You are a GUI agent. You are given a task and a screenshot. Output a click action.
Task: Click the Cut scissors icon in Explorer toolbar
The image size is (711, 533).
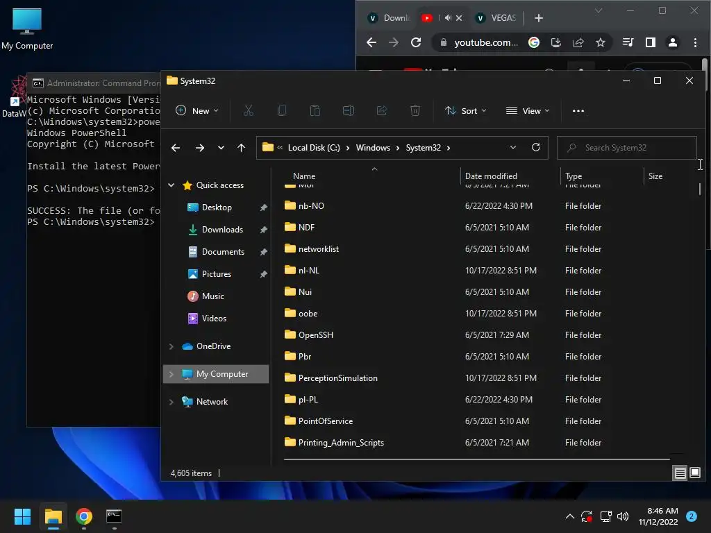coord(248,110)
